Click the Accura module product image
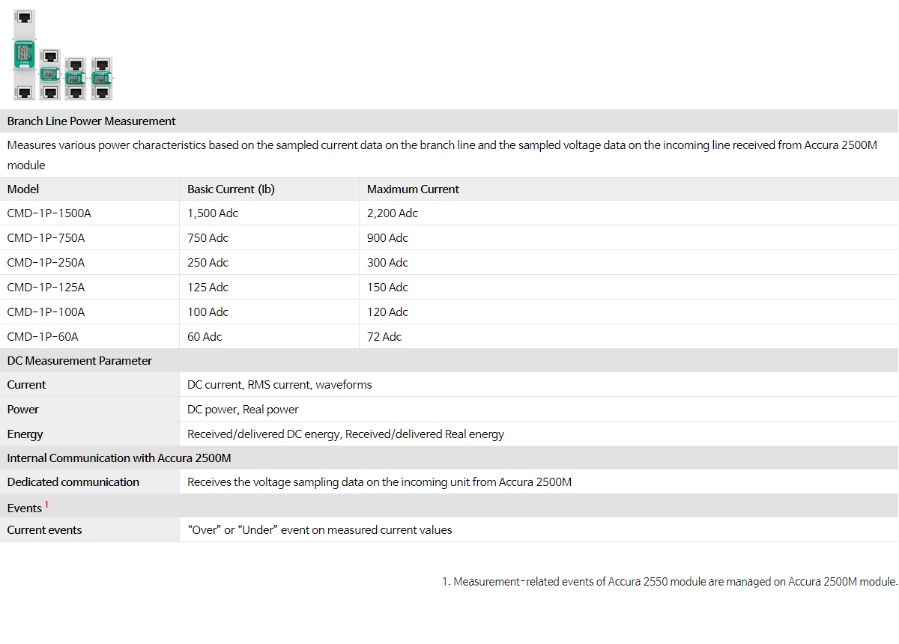 (62, 55)
